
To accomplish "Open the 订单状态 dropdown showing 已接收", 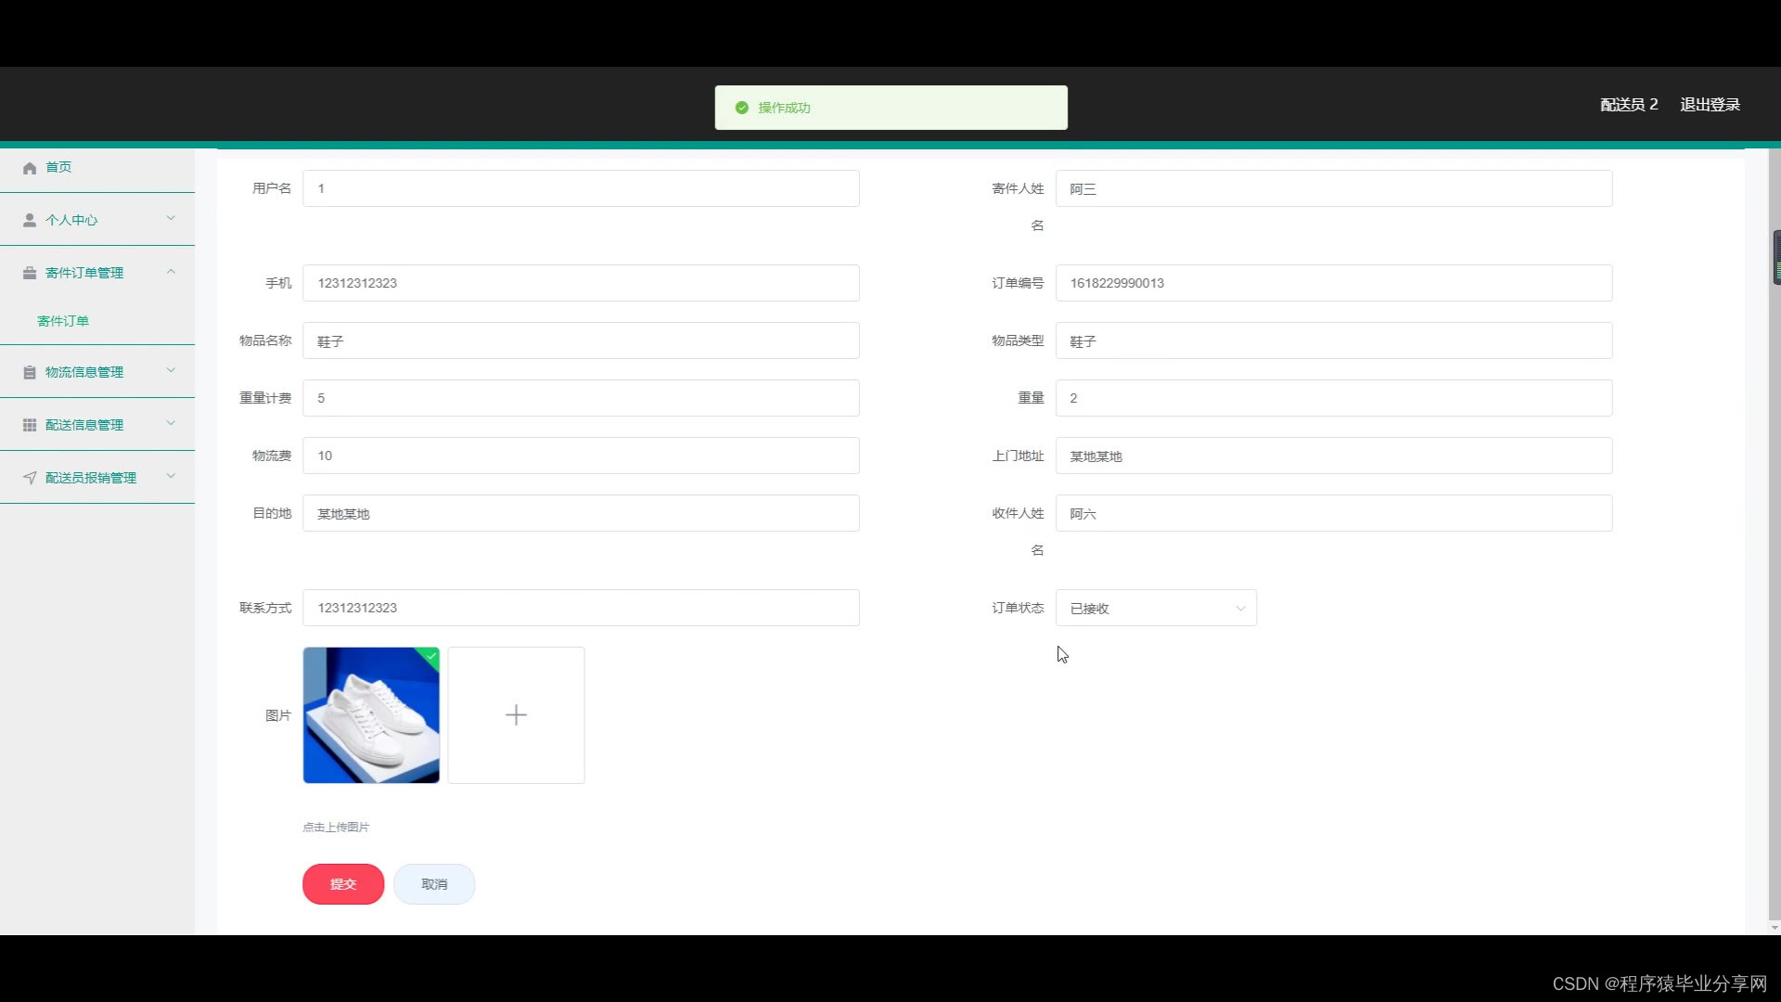I will click(x=1156, y=608).
